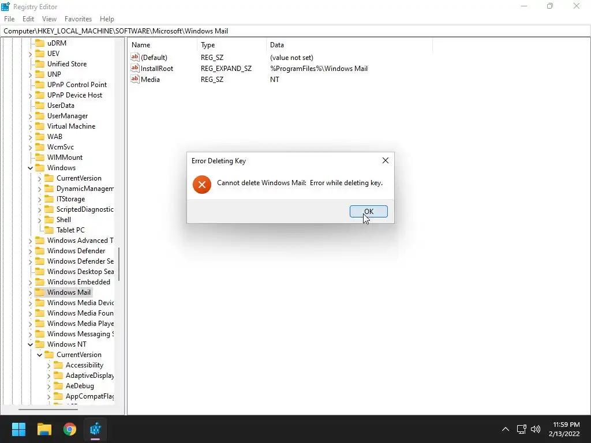
Task: Select the WIMMount folder icon
Action: pyautogui.click(x=40, y=157)
